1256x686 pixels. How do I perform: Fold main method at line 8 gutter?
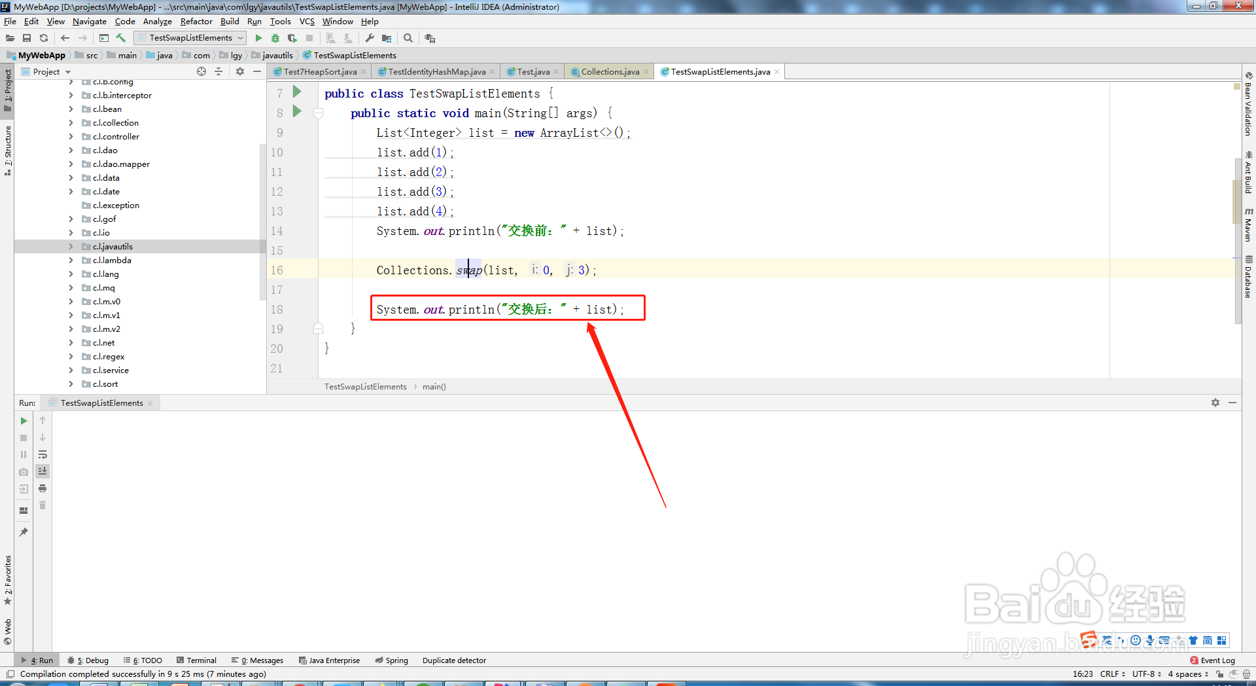click(x=319, y=113)
